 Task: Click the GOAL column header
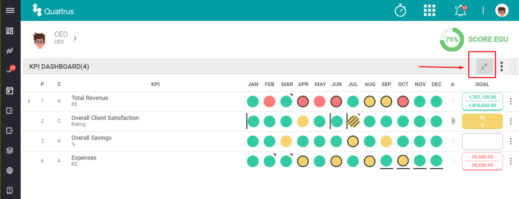point(483,84)
